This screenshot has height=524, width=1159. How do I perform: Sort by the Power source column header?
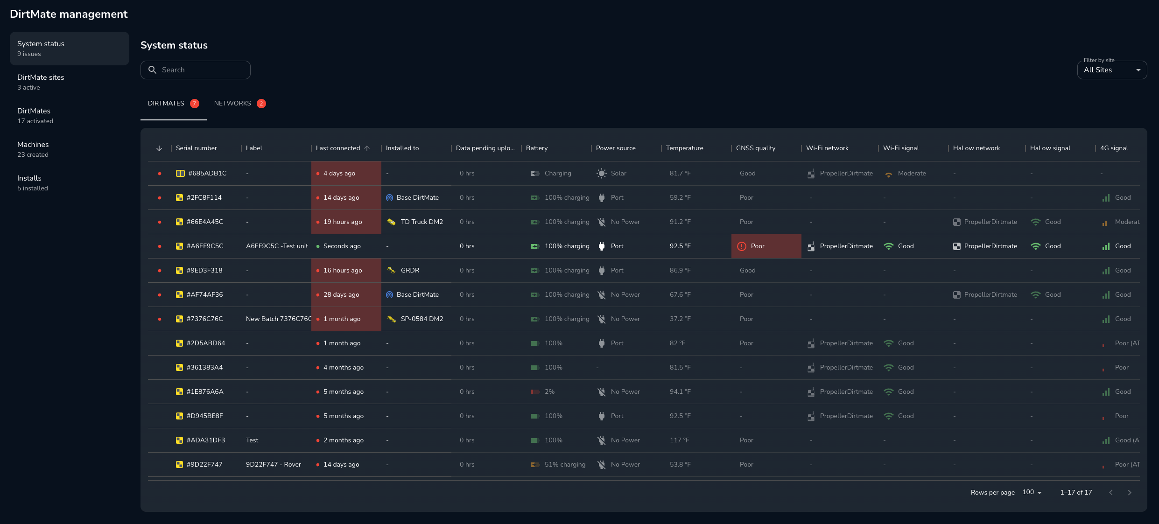(x=616, y=148)
